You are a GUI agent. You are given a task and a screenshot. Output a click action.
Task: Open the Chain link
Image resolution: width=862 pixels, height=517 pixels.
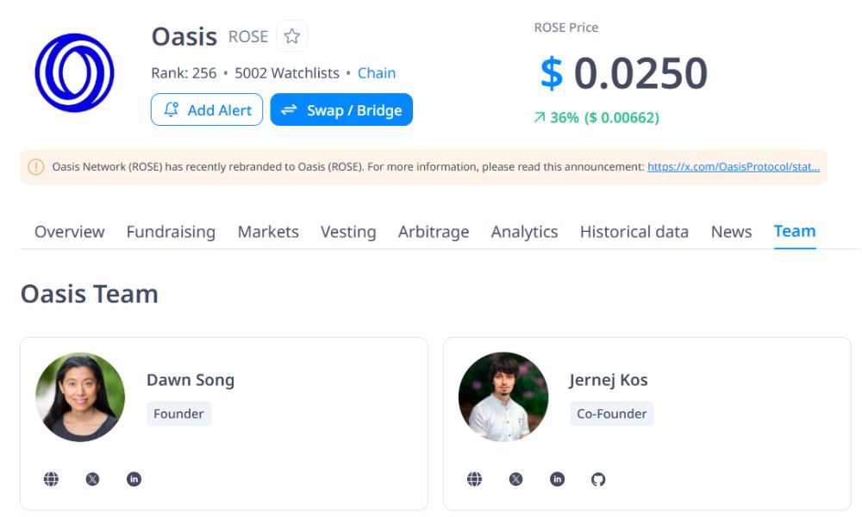(x=377, y=73)
